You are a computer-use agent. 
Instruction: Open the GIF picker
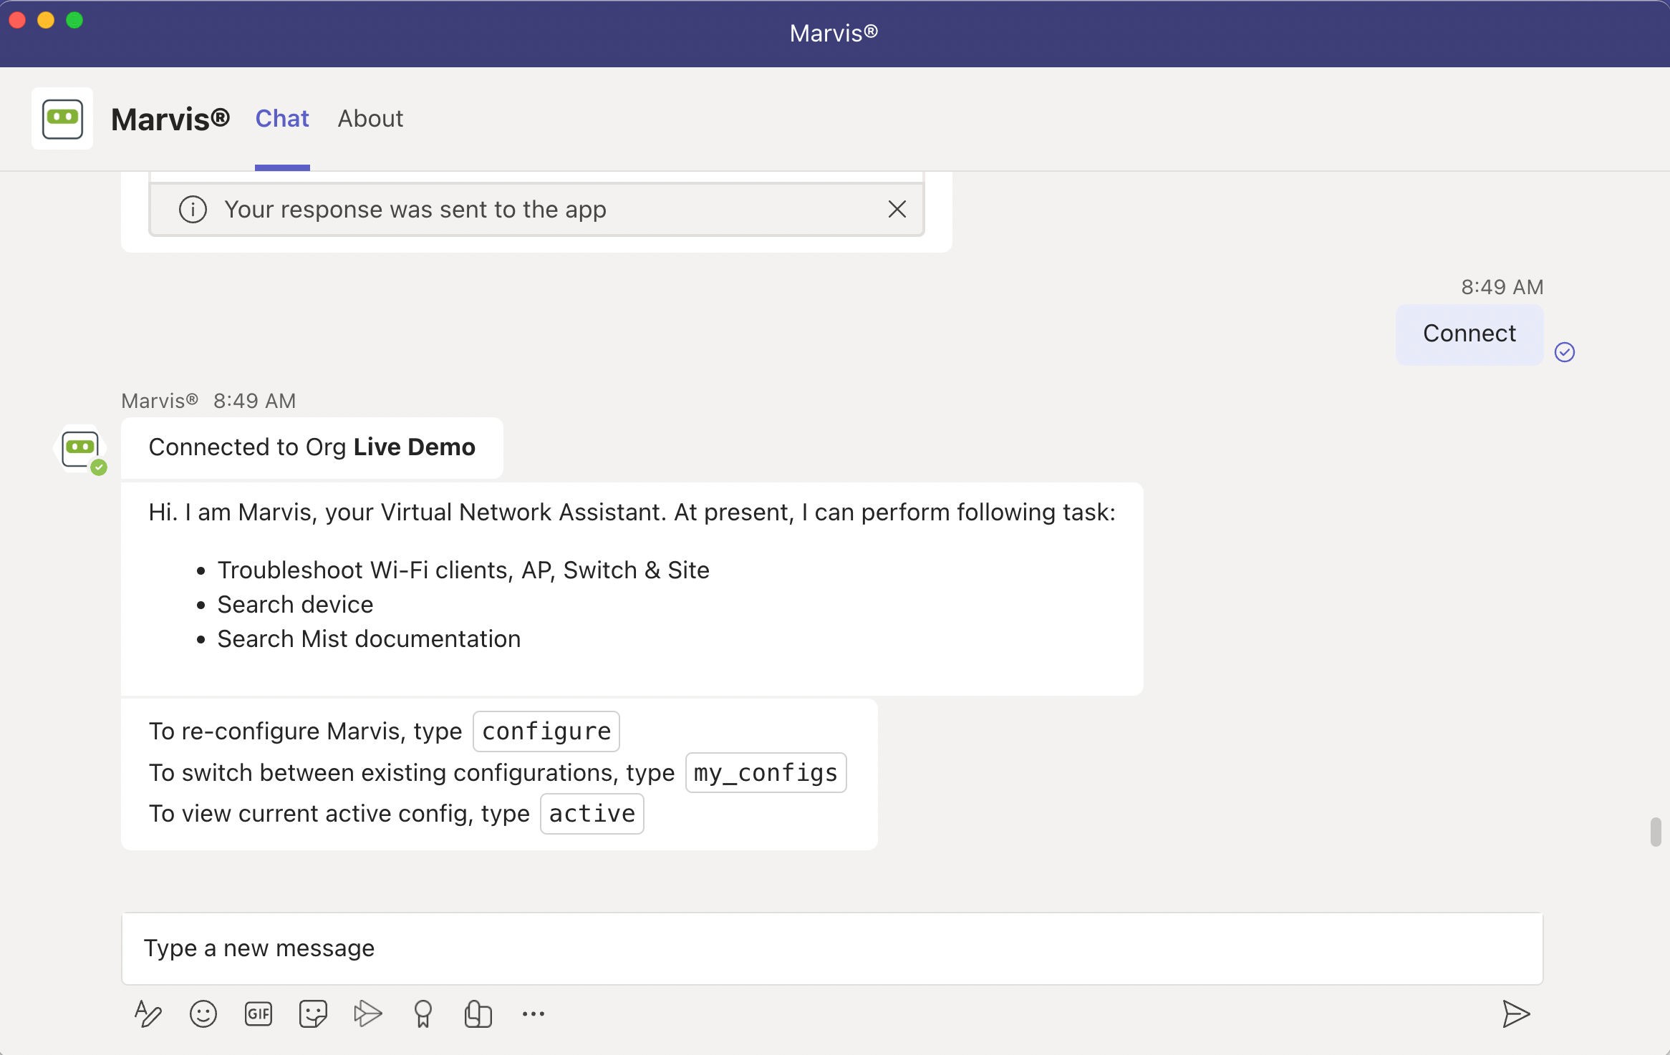259,1013
